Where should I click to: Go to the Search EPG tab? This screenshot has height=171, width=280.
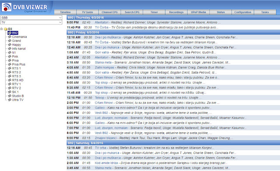[132, 12]
